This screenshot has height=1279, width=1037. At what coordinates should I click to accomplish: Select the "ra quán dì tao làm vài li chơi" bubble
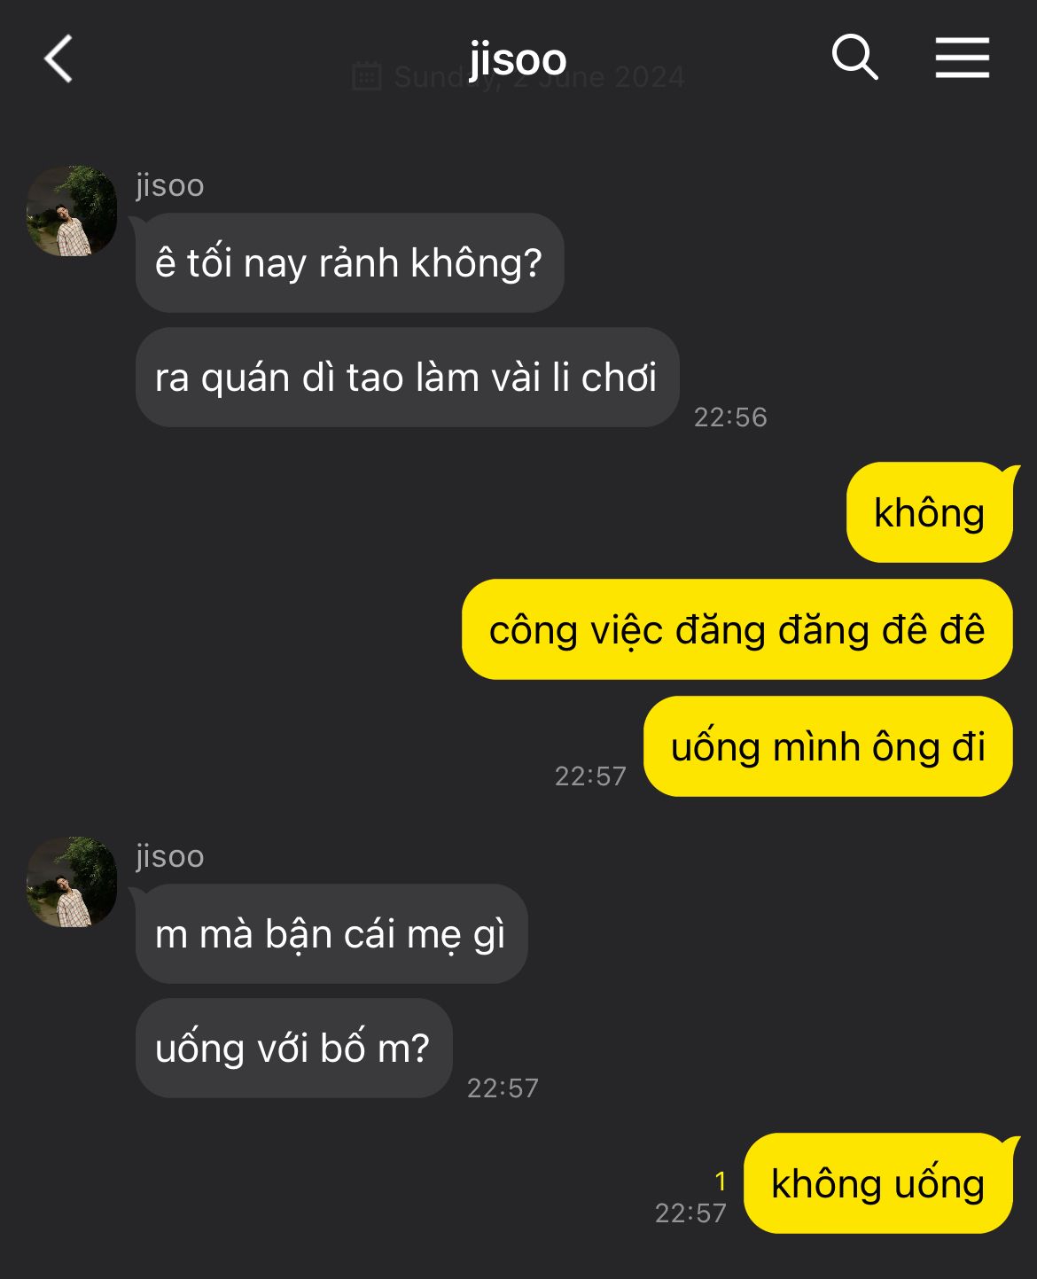[x=407, y=378]
